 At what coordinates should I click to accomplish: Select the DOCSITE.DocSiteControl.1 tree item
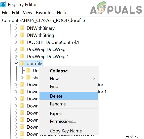(x=53, y=42)
